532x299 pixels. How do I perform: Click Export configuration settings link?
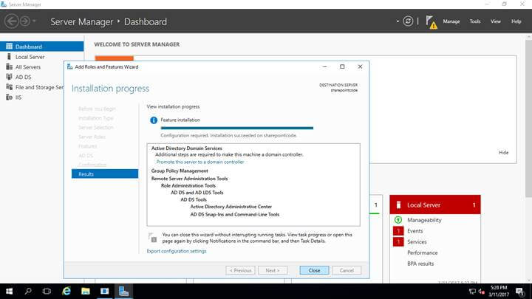tap(177, 251)
